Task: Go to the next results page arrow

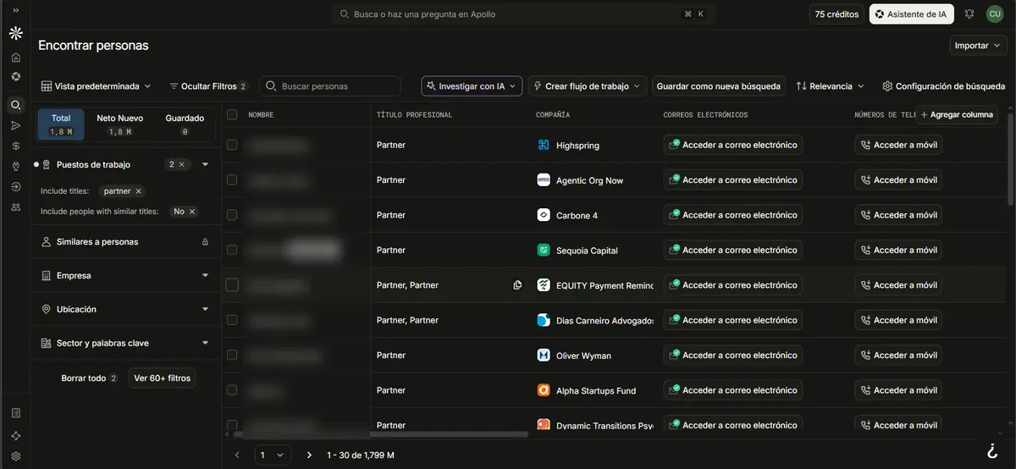Action: pos(309,455)
